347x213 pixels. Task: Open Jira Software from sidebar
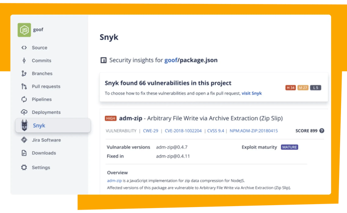(46, 140)
